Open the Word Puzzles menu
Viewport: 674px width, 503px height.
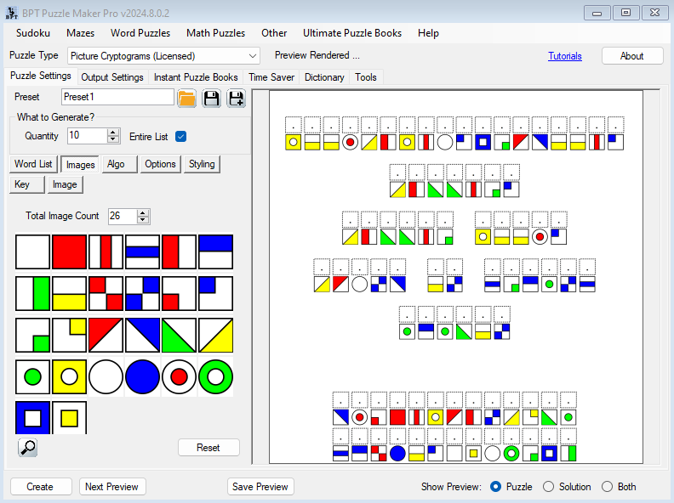(x=139, y=33)
